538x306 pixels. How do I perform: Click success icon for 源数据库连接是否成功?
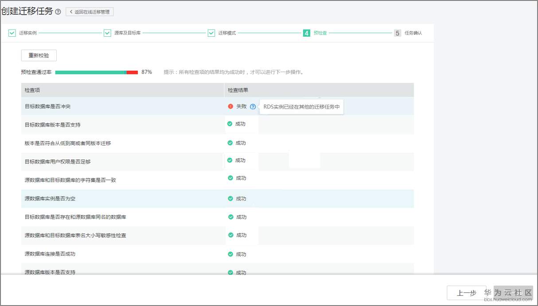click(x=230, y=254)
